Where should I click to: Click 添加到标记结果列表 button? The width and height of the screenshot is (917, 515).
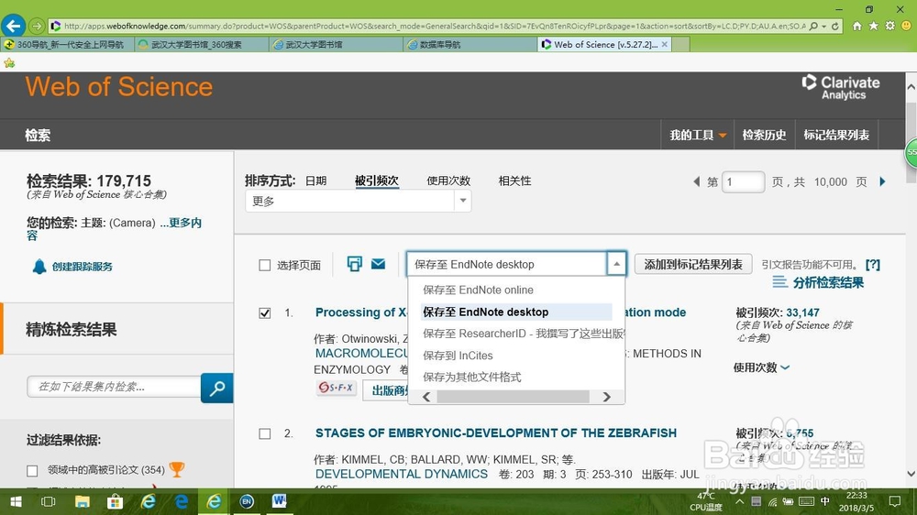(x=693, y=265)
